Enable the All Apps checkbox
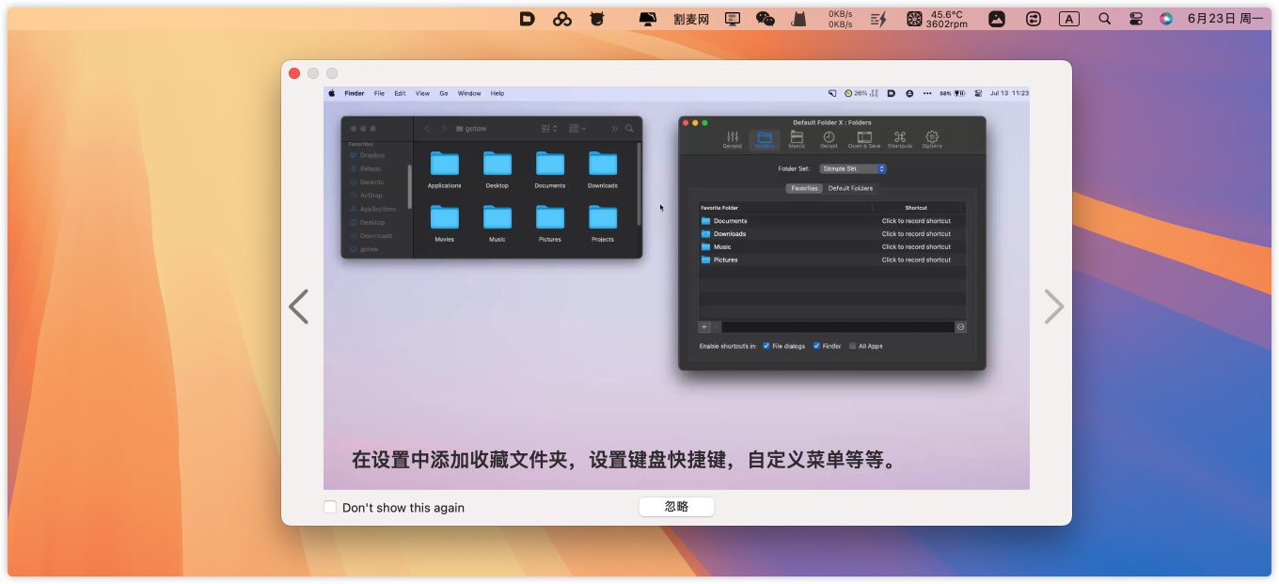Viewport: 1279px width, 584px height. click(853, 346)
